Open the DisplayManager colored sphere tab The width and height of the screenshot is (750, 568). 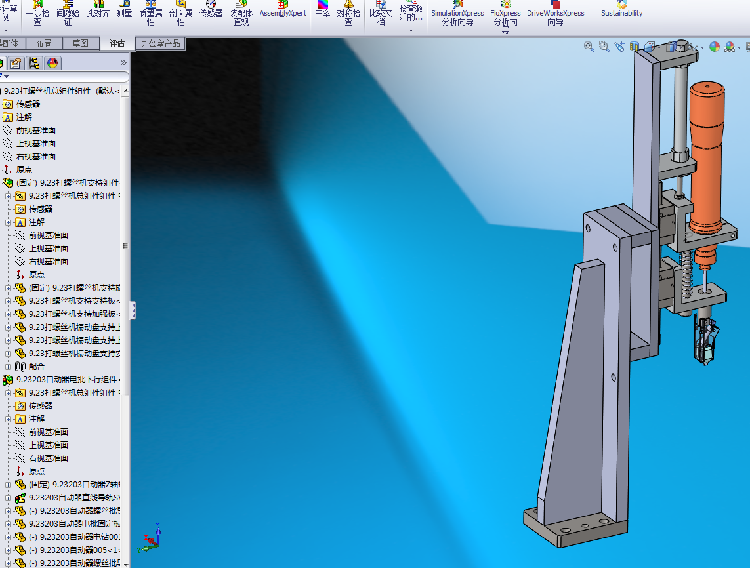tap(52, 63)
